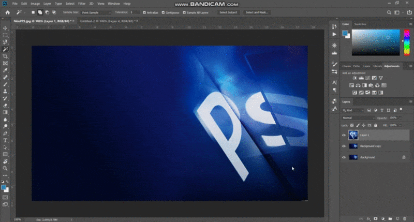The image size is (414, 222).
Task: Select the Zoom tool in left toolbar
Action: coord(5,168)
